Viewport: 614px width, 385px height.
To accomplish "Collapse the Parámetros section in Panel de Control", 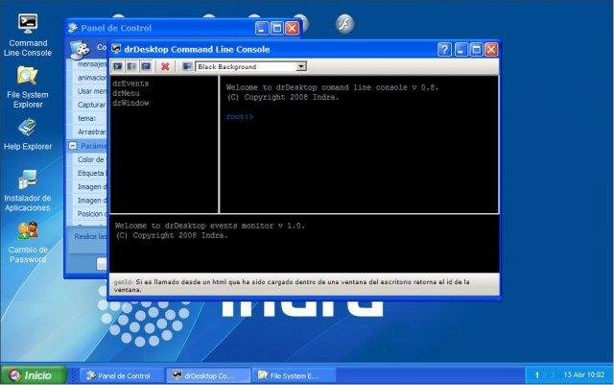I will pos(73,146).
